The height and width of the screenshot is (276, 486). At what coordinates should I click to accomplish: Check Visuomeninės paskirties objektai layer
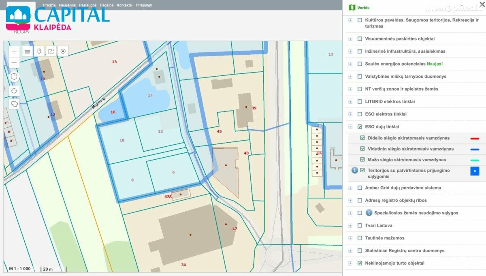[360, 39]
